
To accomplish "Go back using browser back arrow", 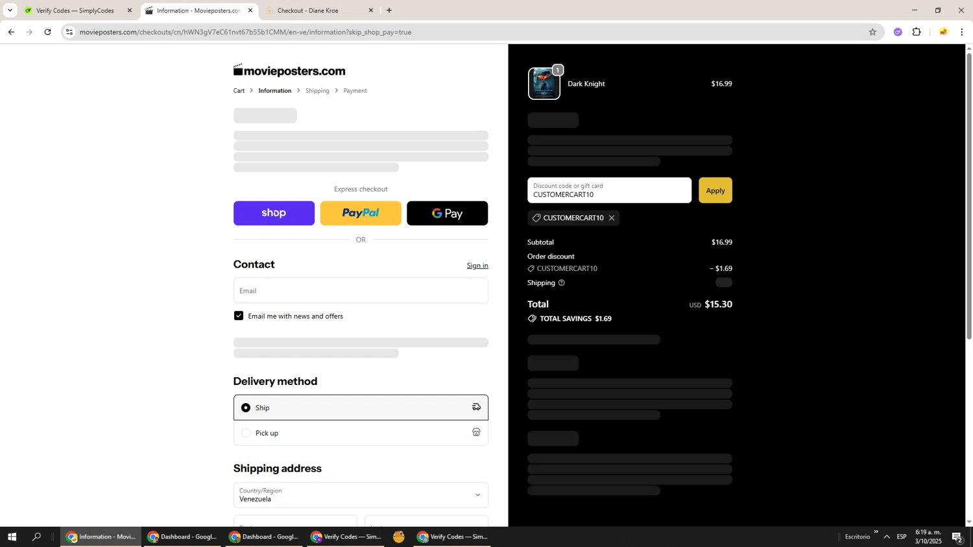I will (x=11, y=32).
